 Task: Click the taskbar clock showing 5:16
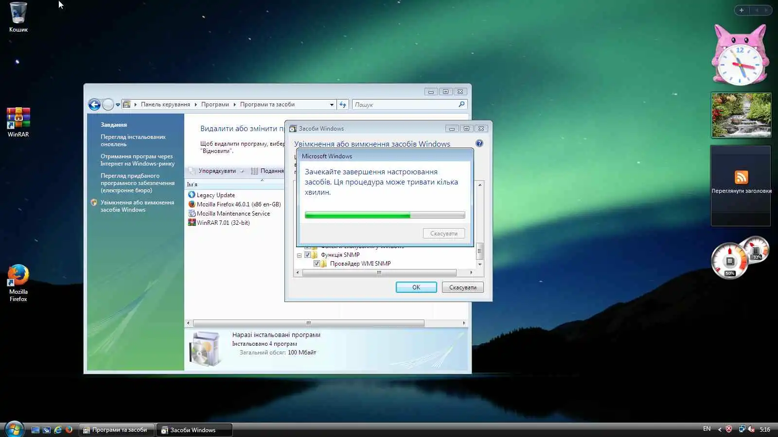click(765, 429)
